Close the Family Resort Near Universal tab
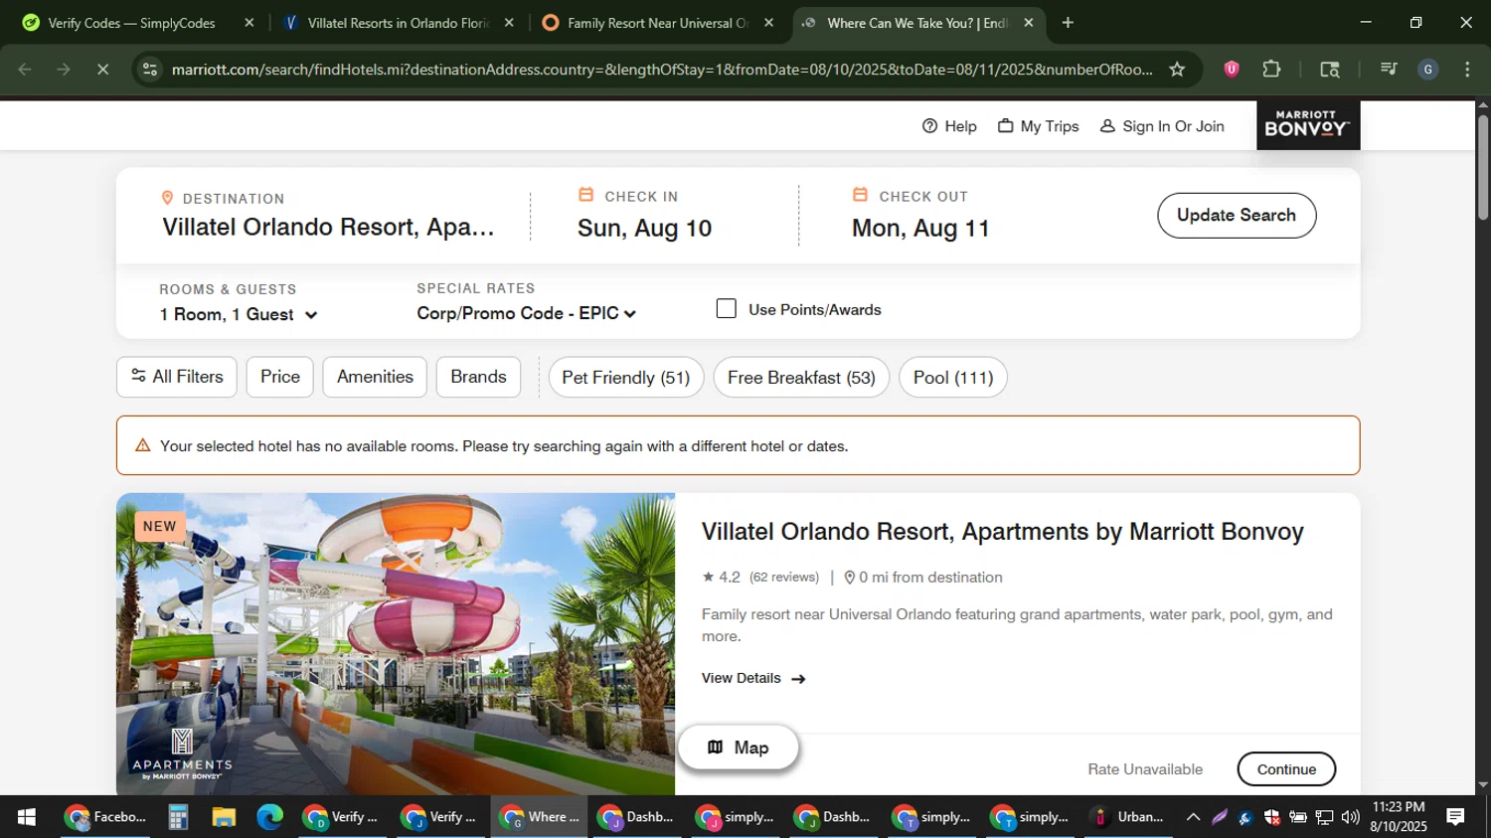This screenshot has height=838, width=1491. 768,22
